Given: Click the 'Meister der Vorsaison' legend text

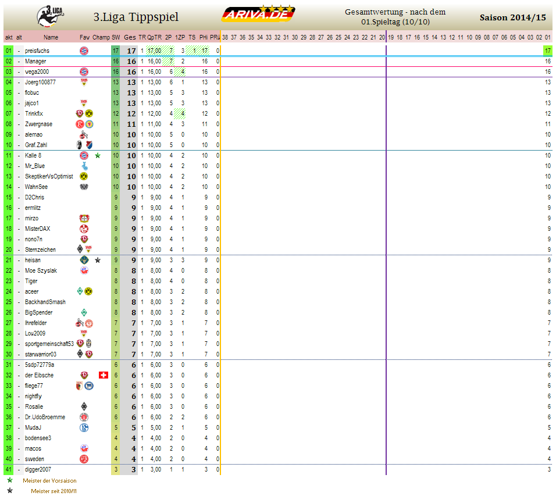Looking at the screenshot, I should [x=49, y=481].
